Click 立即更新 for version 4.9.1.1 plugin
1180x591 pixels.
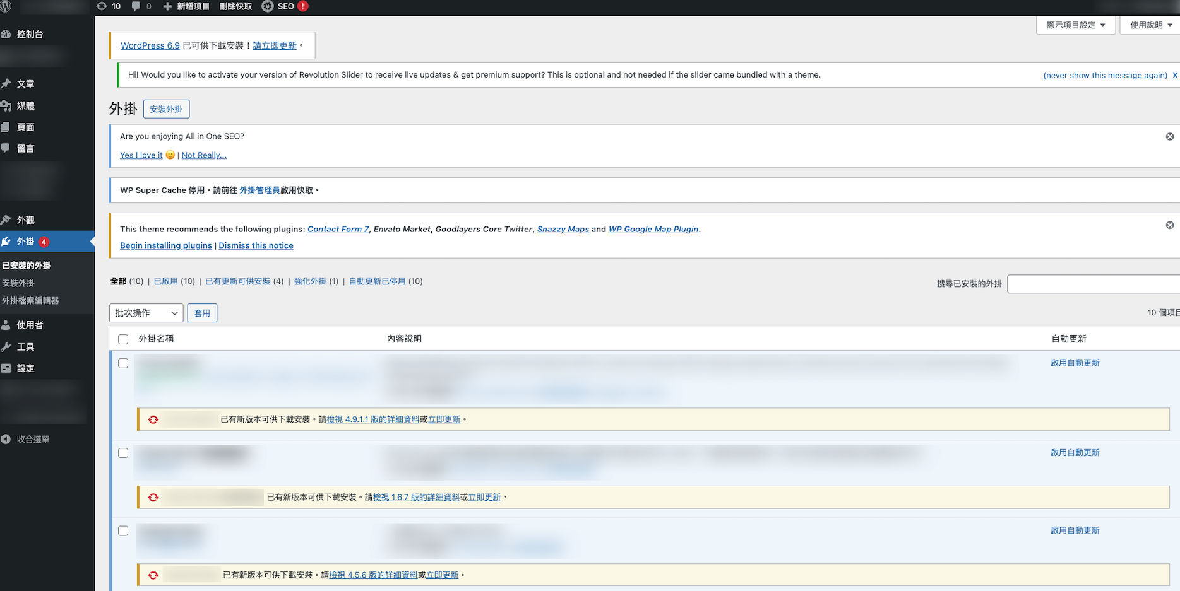(444, 419)
